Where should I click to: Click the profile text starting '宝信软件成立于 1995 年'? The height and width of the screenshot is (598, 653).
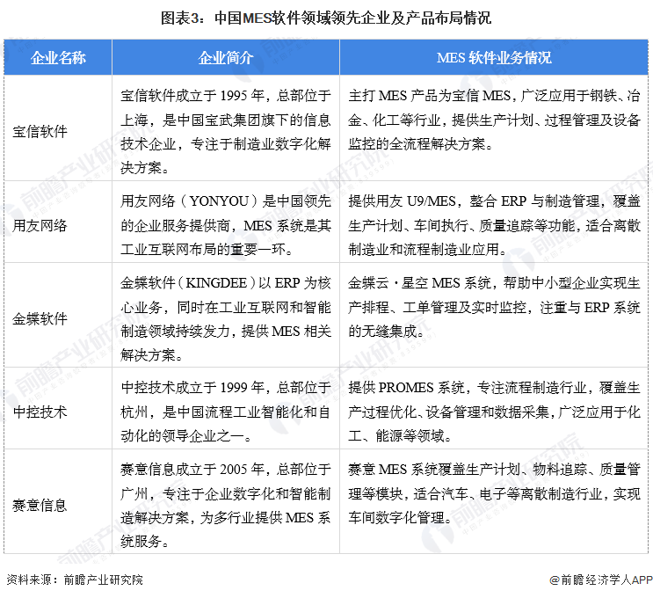(226, 132)
